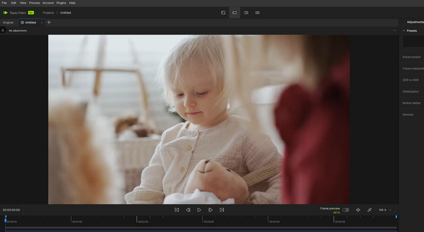Image resolution: width=424 pixels, height=232 pixels.
Task: Jump to the start of the clip
Action: [177, 210]
